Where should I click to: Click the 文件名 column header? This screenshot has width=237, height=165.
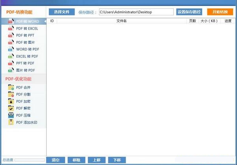[x=122, y=21]
